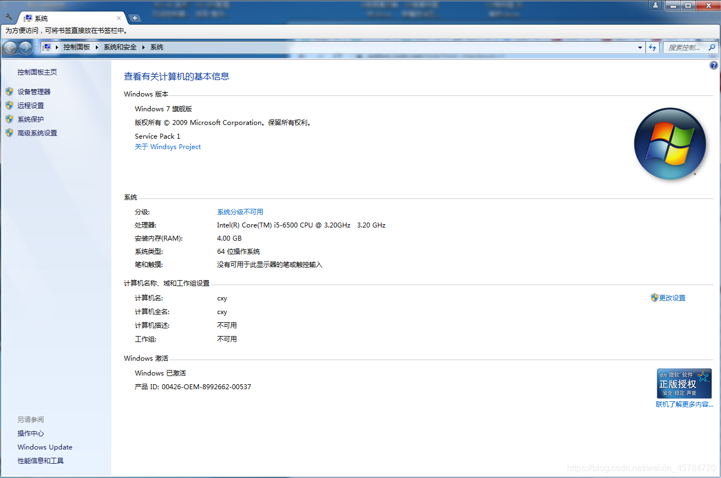Open 性能信息和工具 link

pos(41,461)
